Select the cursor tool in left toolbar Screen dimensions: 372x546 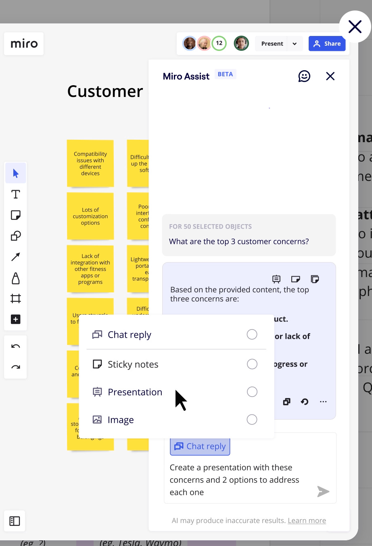16,173
